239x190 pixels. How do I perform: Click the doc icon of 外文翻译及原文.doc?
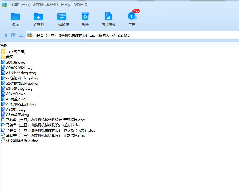[x=3, y=141]
